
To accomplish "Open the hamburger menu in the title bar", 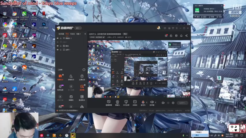I will [x=177, y=28].
